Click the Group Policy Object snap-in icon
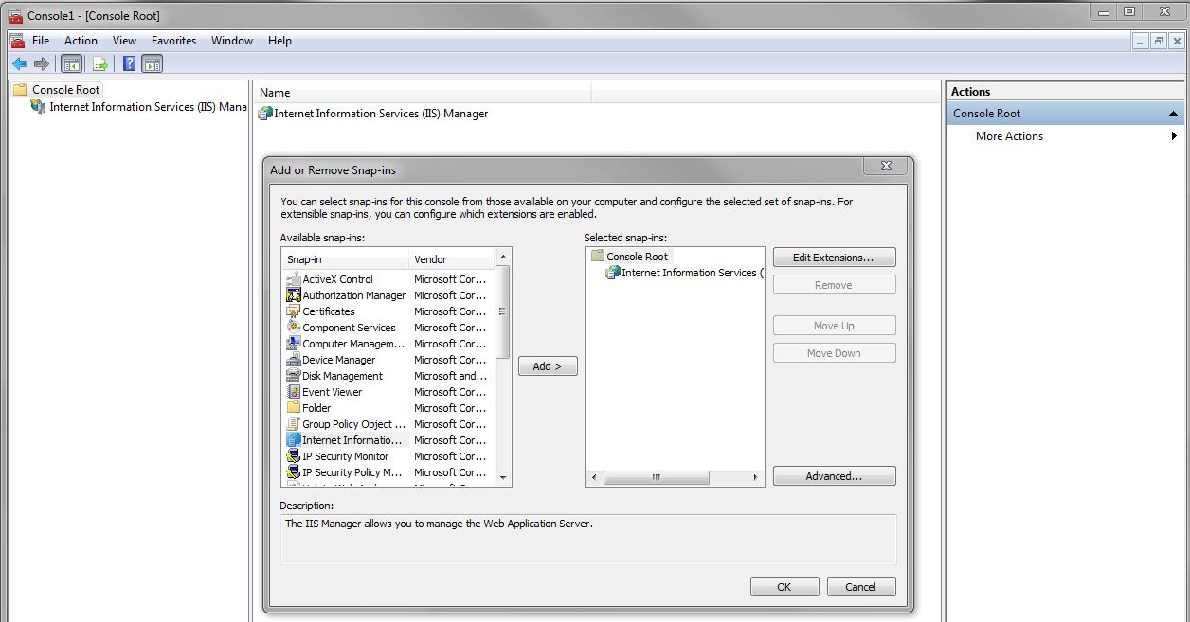Screen dimensions: 1190x622 tap(294, 424)
